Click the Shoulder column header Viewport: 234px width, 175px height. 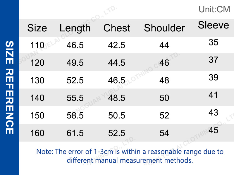click(164, 28)
